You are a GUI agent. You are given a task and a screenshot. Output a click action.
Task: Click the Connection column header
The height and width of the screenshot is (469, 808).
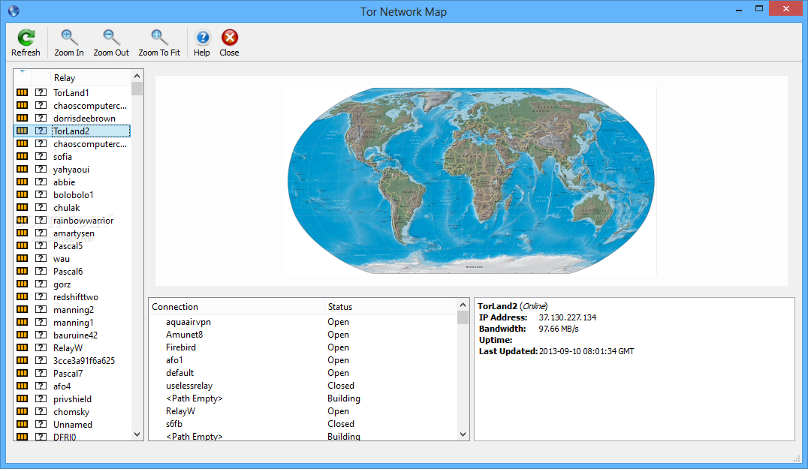[237, 306]
